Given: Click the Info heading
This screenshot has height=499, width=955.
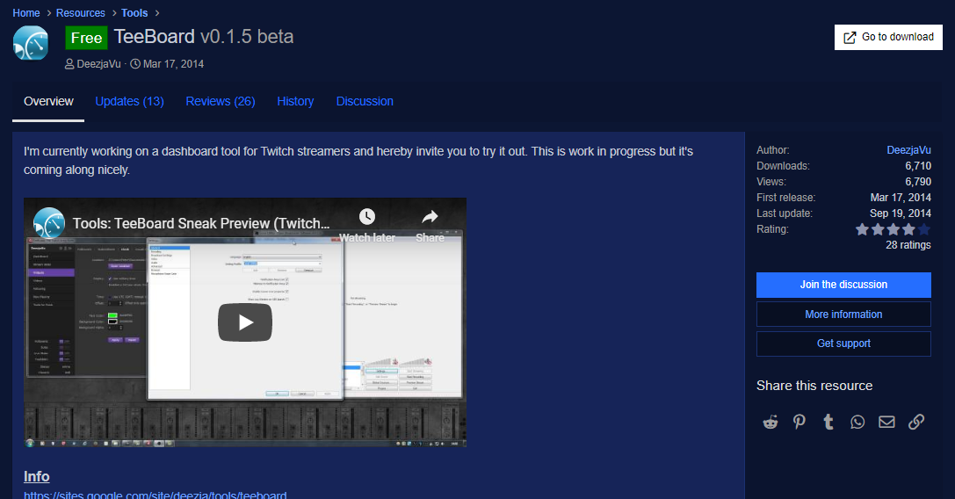Looking at the screenshot, I should click(x=37, y=476).
